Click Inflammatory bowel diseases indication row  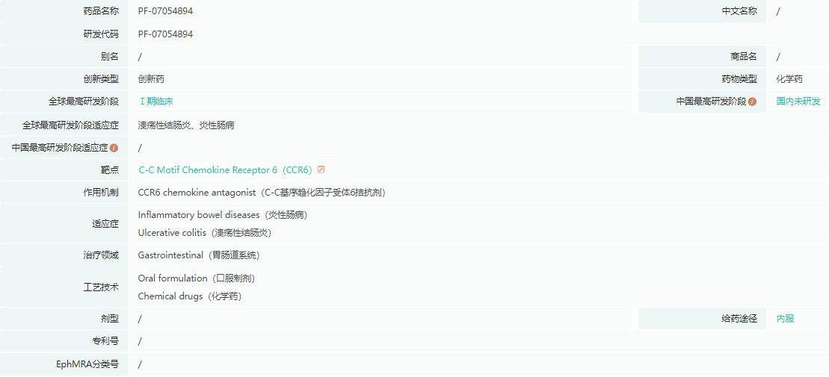coord(223,216)
